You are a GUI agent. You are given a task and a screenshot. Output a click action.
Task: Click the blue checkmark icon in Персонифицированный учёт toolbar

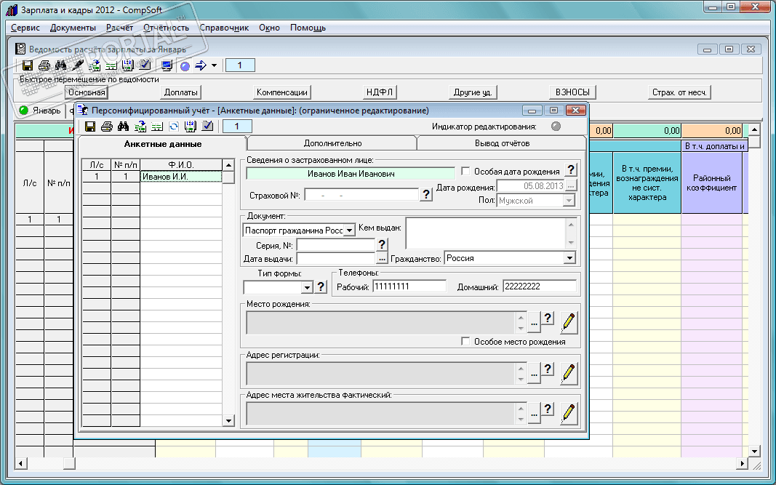(x=207, y=127)
